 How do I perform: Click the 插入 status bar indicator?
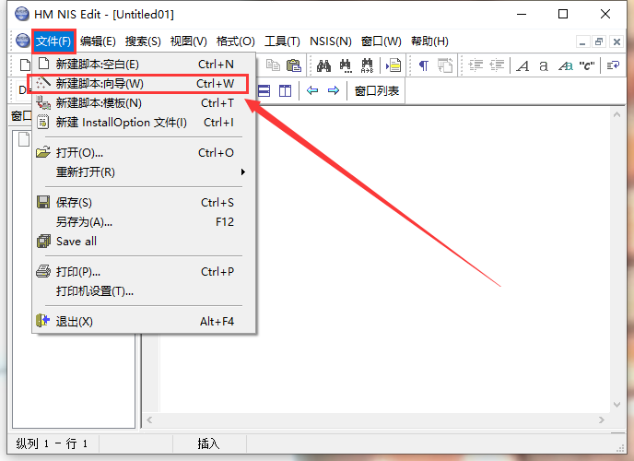pos(208,443)
